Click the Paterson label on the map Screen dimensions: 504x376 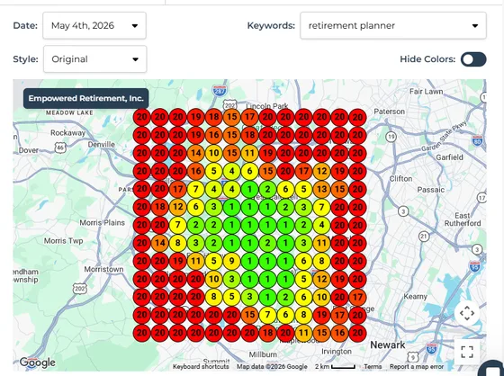point(389,112)
